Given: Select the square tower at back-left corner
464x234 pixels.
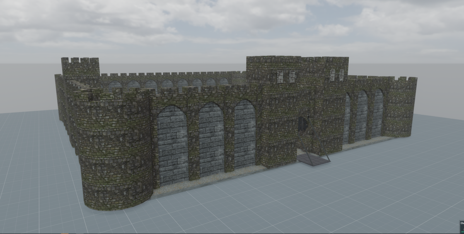Looking at the screenshot, I should (81, 68).
